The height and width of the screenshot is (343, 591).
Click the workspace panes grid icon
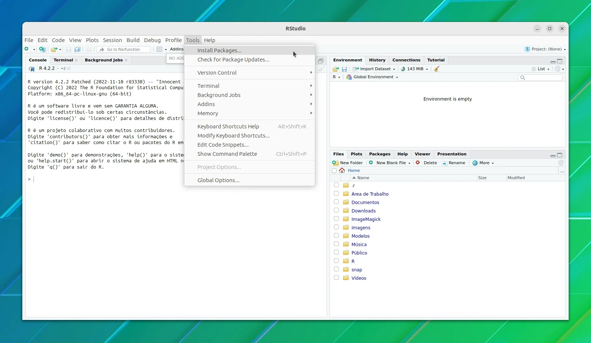[x=159, y=49]
